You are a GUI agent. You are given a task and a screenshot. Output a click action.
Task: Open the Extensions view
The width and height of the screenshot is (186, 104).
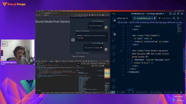pos(114,47)
